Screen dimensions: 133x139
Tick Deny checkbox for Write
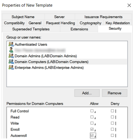click(x=112, y=123)
